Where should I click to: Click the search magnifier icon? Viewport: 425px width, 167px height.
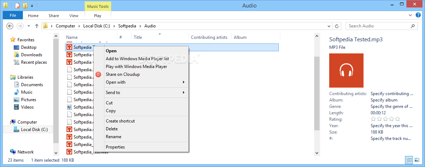click(x=413, y=26)
